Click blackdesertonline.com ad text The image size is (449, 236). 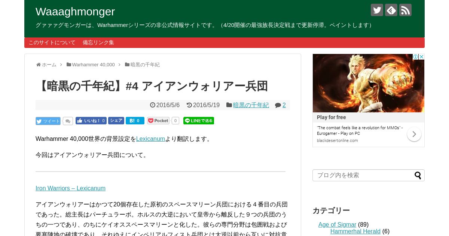[x=337, y=140]
